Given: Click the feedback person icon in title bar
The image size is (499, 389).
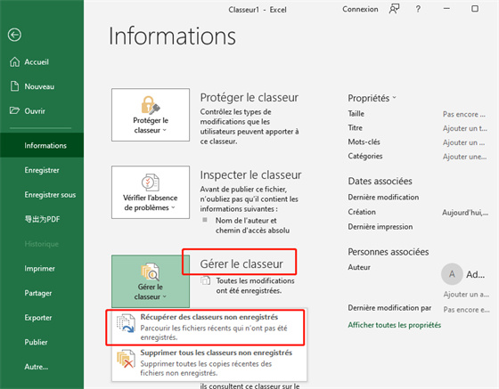Looking at the screenshot, I should click(394, 9).
